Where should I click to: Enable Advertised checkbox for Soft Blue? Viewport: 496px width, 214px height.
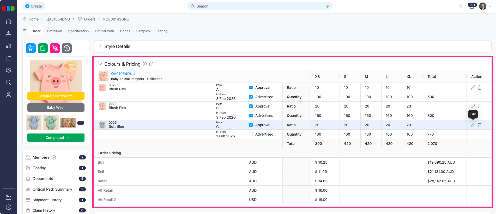[x=251, y=134]
